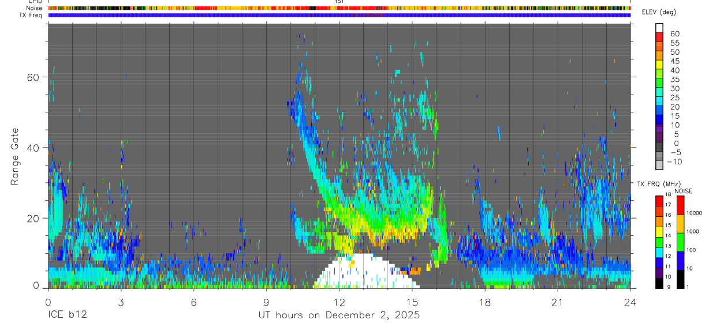Pick the red swatch in ELEV color bar

[659, 36]
